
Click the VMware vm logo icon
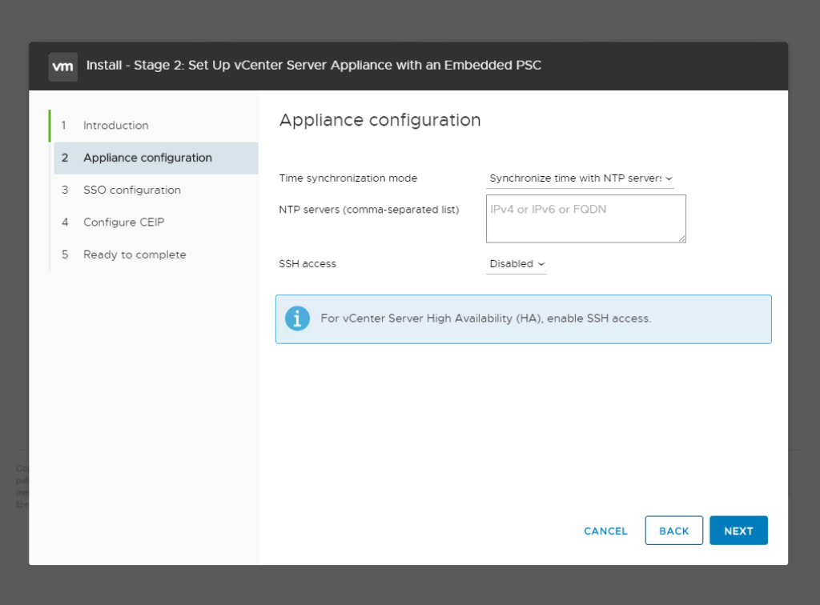63,66
